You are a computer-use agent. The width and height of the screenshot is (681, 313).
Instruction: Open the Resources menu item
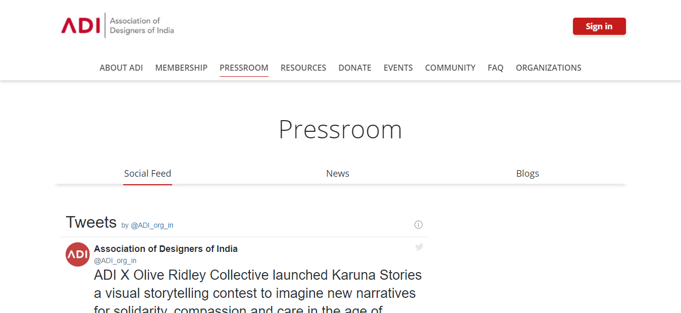303,68
